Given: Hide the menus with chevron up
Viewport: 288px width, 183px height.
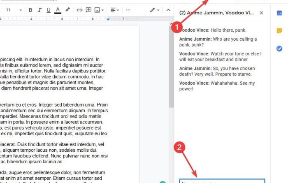Looking at the screenshot, I should (x=168, y=10).
